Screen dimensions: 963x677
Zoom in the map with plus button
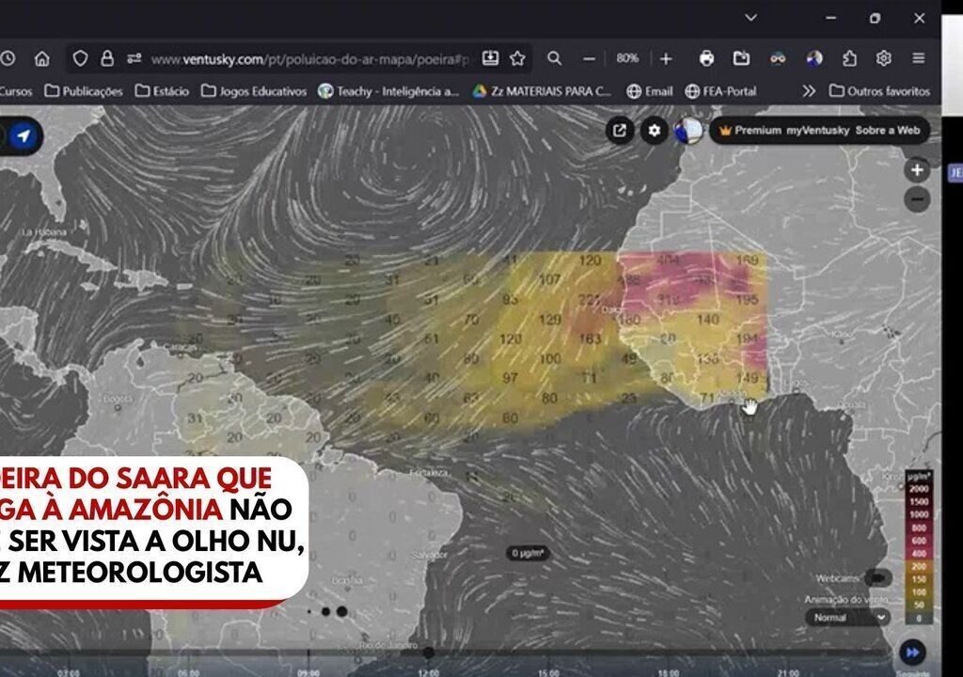(x=917, y=170)
